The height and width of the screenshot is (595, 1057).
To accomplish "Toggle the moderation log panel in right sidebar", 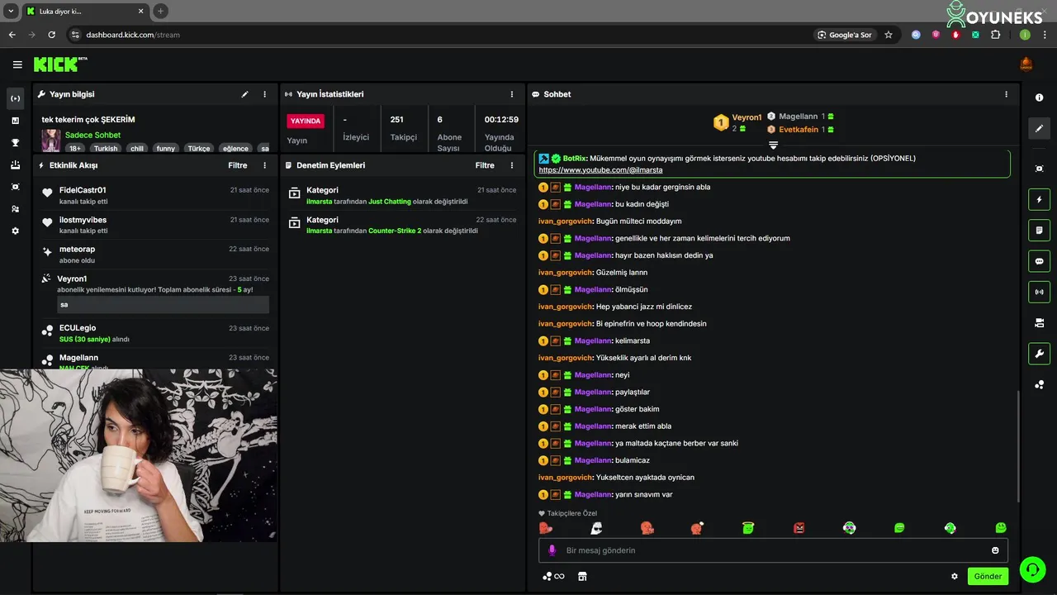I will (x=1039, y=230).
